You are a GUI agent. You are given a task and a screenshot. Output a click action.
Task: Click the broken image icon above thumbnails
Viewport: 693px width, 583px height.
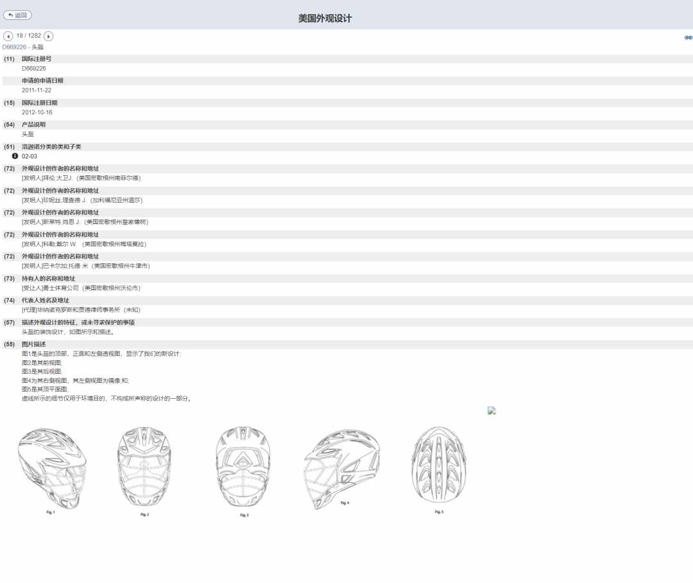(x=492, y=410)
